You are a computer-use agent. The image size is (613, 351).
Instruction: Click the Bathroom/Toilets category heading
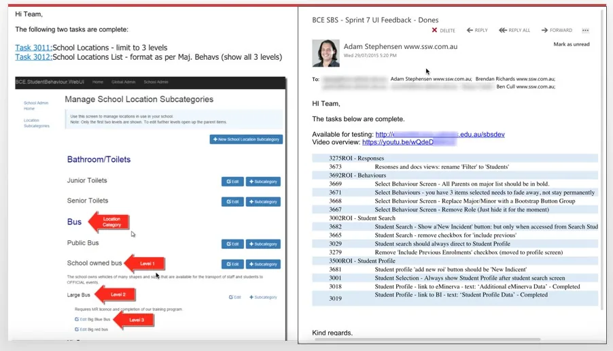coord(99,160)
